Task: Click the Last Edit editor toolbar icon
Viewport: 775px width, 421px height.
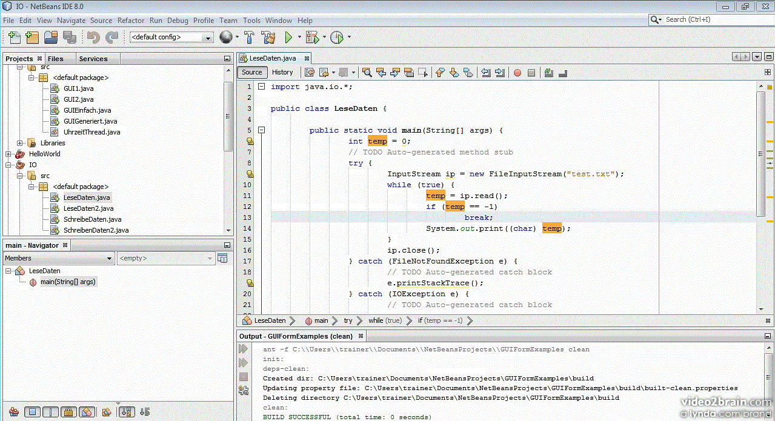Action: (310, 73)
